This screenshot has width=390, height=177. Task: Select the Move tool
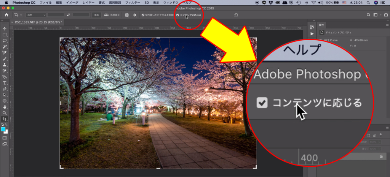(x=5, y=28)
